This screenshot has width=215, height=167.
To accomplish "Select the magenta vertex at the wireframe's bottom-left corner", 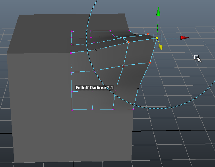I will (72, 110).
